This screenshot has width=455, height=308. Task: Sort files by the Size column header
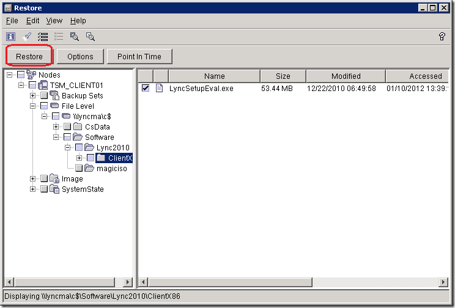(x=283, y=76)
